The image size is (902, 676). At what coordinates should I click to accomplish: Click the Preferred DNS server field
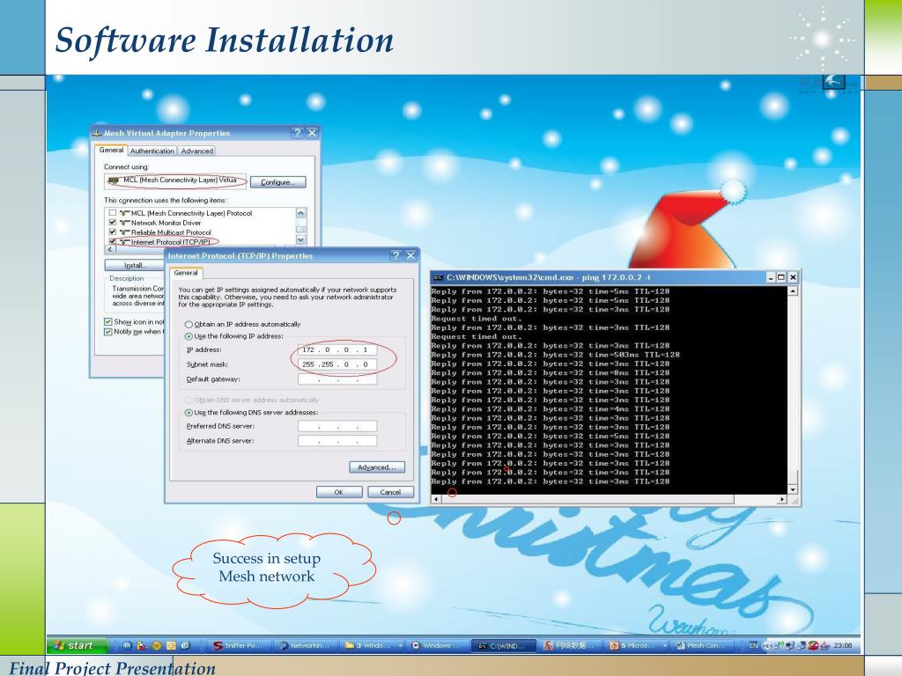[337, 426]
